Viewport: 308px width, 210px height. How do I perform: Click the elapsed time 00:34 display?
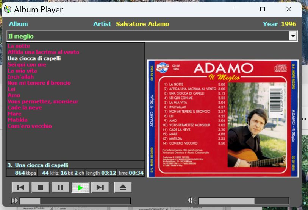[131, 173]
